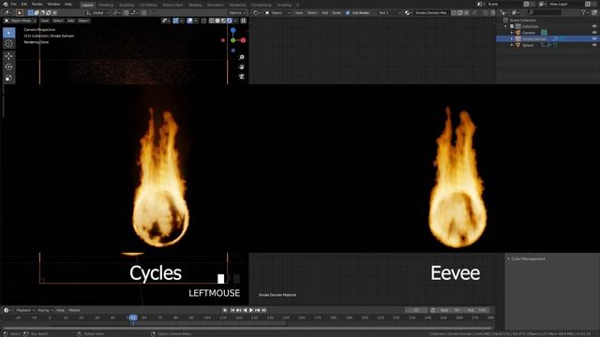Open the Help menu

pyautogui.click(x=68, y=4)
